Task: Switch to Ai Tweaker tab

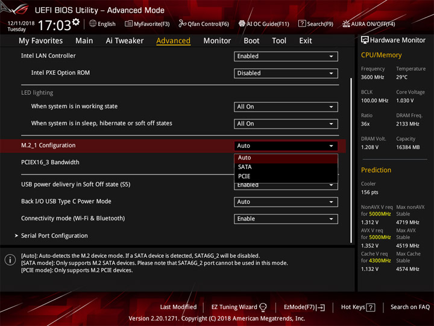Action: tap(125, 41)
